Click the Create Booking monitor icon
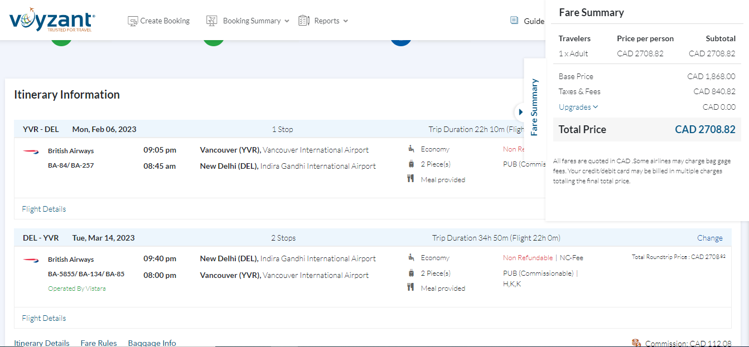The image size is (749, 347). point(133,21)
